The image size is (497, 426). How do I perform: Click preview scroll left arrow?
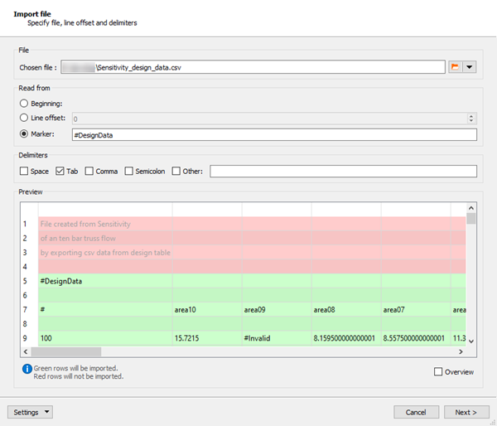(x=26, y=351)
